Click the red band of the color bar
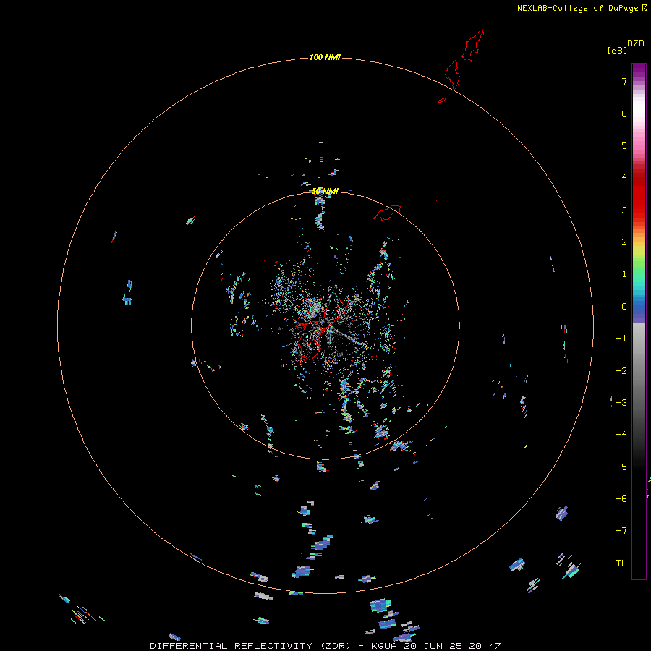Screen dimensions: 651x651 [x=639, y=193]
